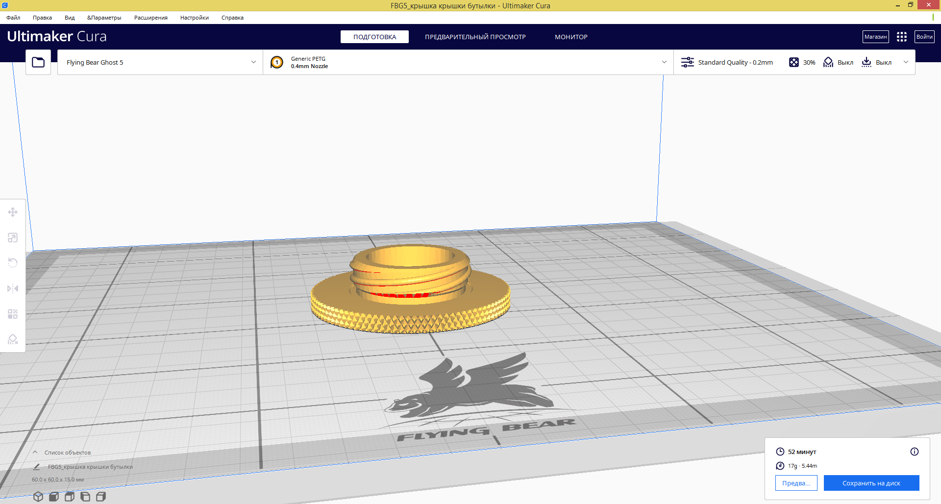Expand the Flying Bear Ghost 5 printer dropdown
This screenshot has height=504, width=941.
point(160,62)
